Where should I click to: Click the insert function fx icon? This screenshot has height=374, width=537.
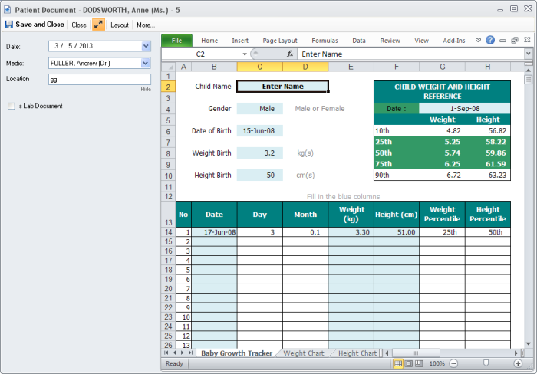tap(291, 54)
